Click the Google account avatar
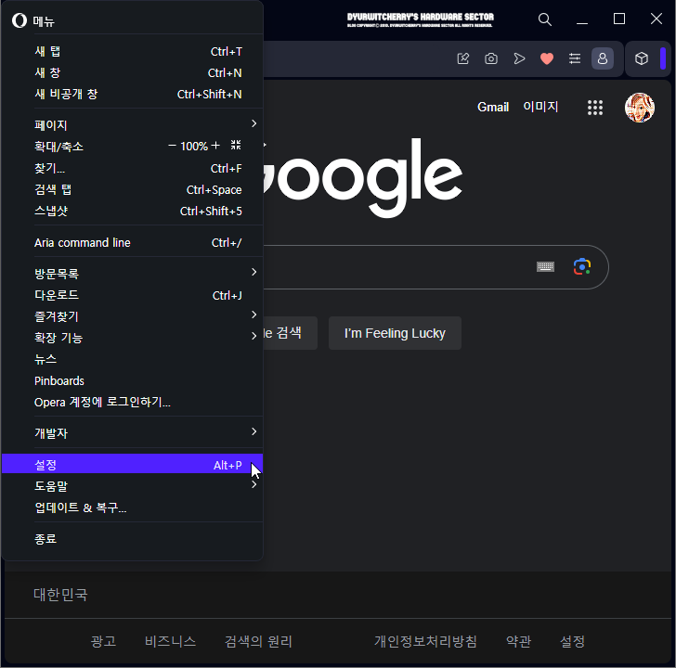The width and height of the screenshot is (676, 668). click(x=640, y=108)
